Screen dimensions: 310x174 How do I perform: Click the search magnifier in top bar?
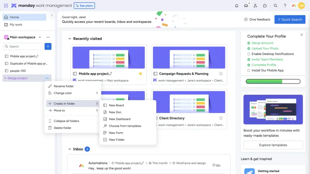click(x=276, y=5)
